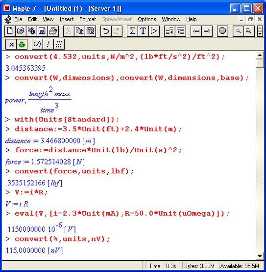The image size is (266, 272).
Task: Click the Stop computation icon
Action: 222,31
